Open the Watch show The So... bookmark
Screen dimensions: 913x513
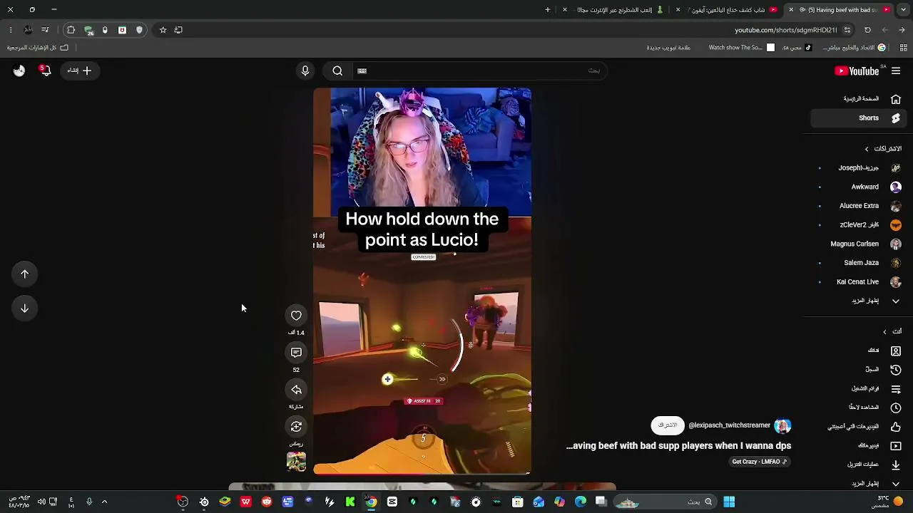pyautogui.click(x=741, y=48)
